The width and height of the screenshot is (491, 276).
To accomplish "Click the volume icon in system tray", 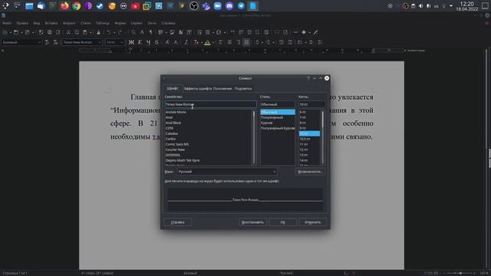I will click(x=421, y=6).
